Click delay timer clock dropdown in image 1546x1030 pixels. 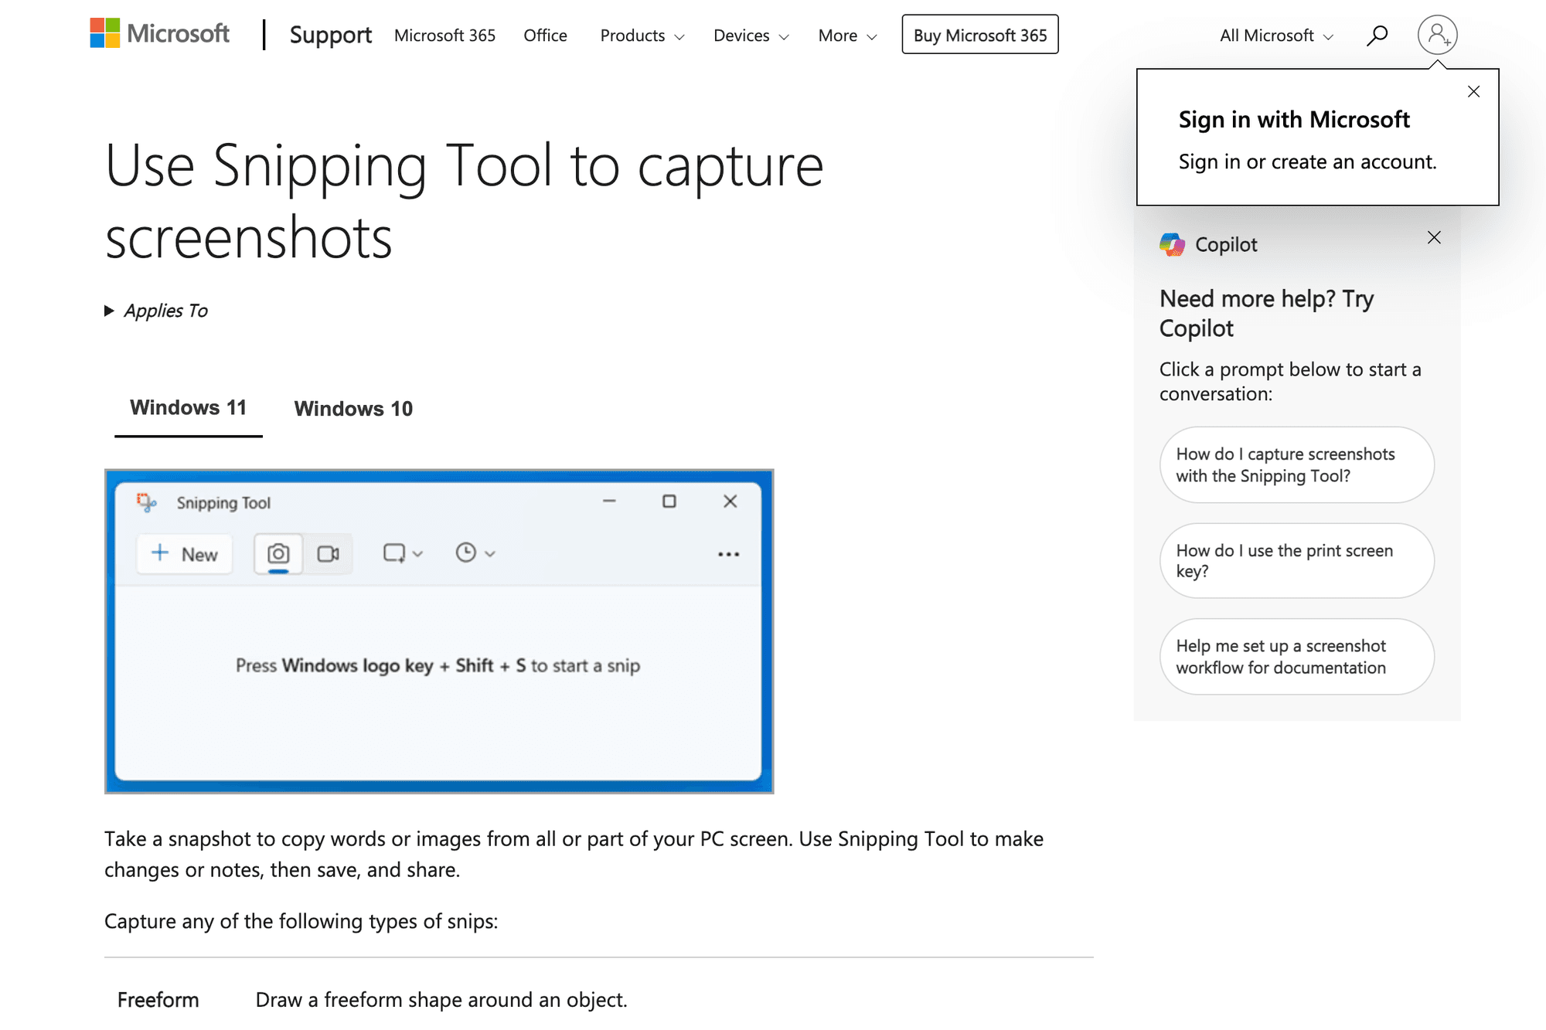[475, 552]
